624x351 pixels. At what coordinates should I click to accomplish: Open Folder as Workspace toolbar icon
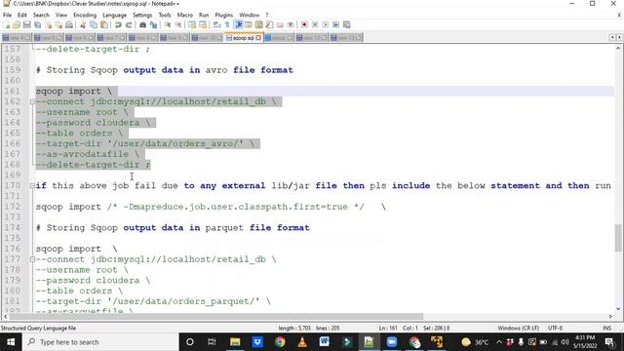[x=280, y=25]
